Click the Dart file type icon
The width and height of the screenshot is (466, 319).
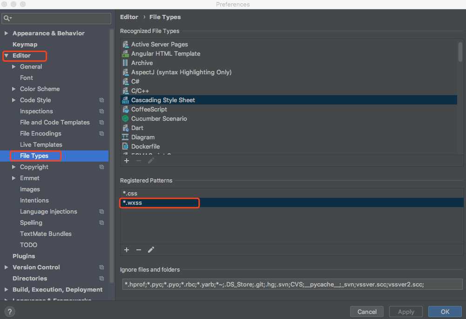pos(125,128)
